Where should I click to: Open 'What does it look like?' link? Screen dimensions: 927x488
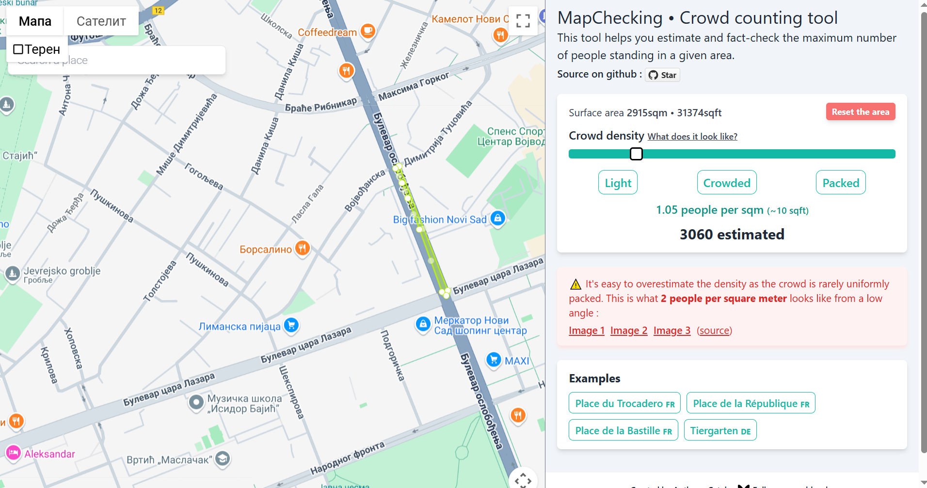[692, 137]
